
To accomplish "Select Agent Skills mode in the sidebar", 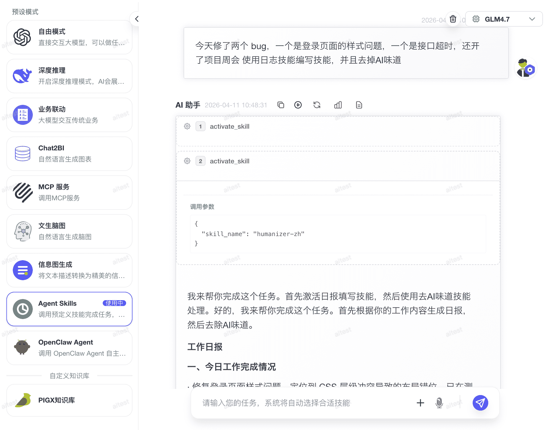I will tap(69, 309).
